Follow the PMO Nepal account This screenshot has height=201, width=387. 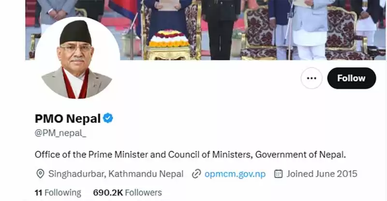pos(351,78)
